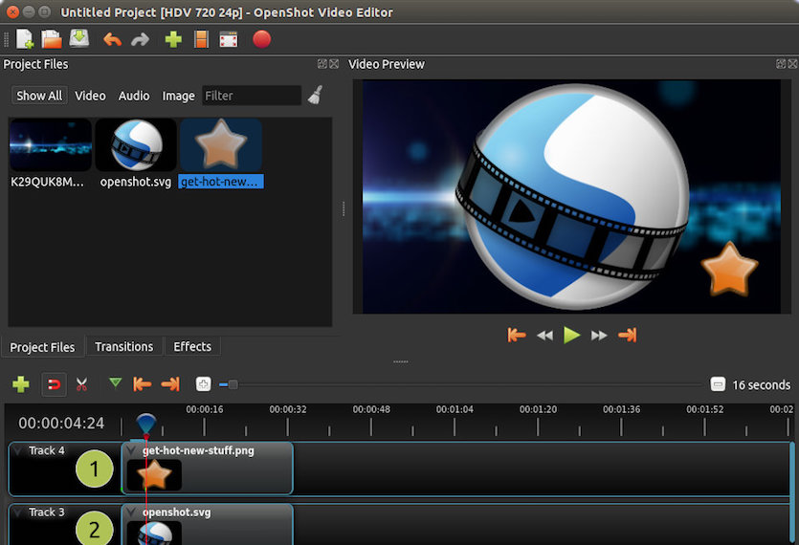The width and height of the screenshot is (799, 545).
Task: Save the project via toolbar icon
Action: pos(79,38)
